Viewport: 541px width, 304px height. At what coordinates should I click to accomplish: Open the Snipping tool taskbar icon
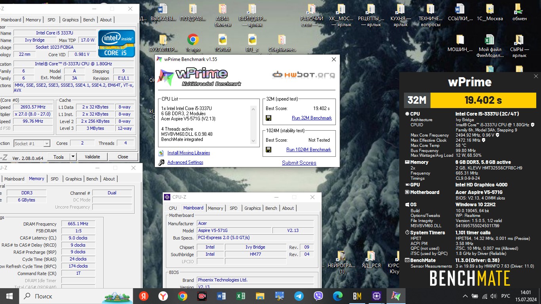279,296
